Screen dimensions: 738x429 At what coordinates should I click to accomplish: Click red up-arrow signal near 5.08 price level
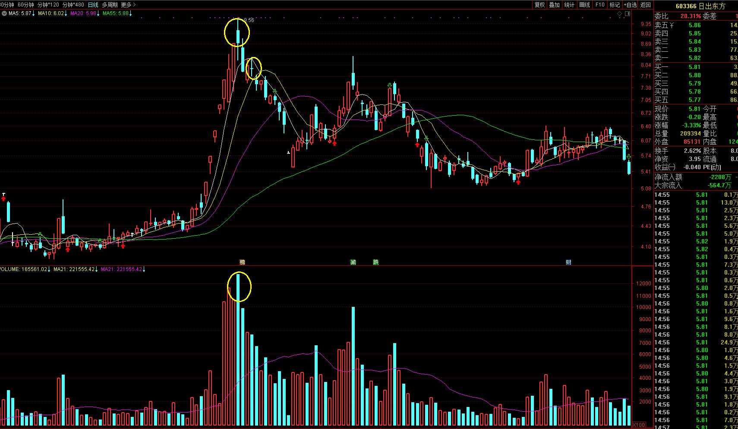518,182
